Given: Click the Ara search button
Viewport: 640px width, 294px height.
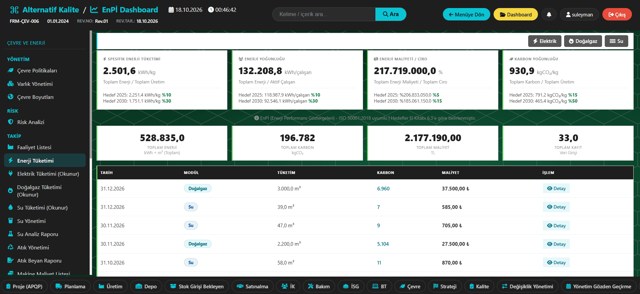Looking at the screenshot, I should coord(391,14).
